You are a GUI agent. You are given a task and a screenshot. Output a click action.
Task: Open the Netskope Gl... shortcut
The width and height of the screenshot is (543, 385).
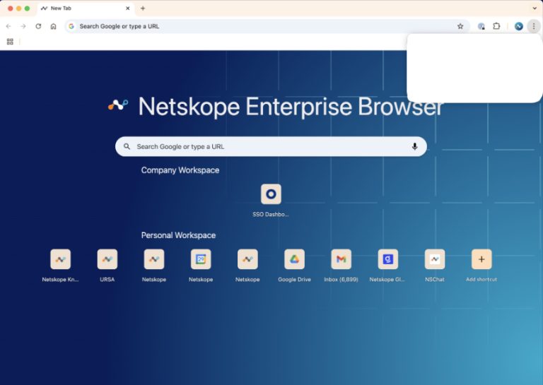tap(388, 266)
